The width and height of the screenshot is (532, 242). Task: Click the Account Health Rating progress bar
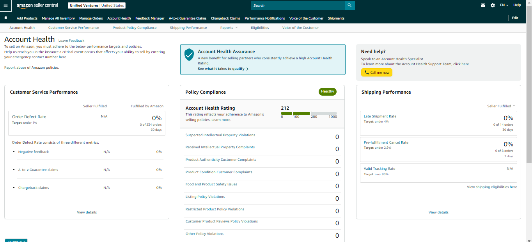(309, 113)
